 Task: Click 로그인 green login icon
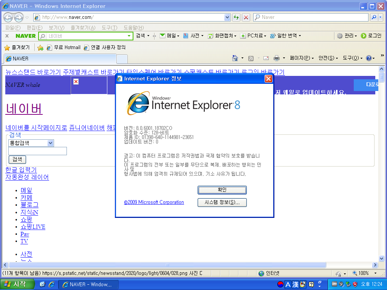(x=363, y=36)
